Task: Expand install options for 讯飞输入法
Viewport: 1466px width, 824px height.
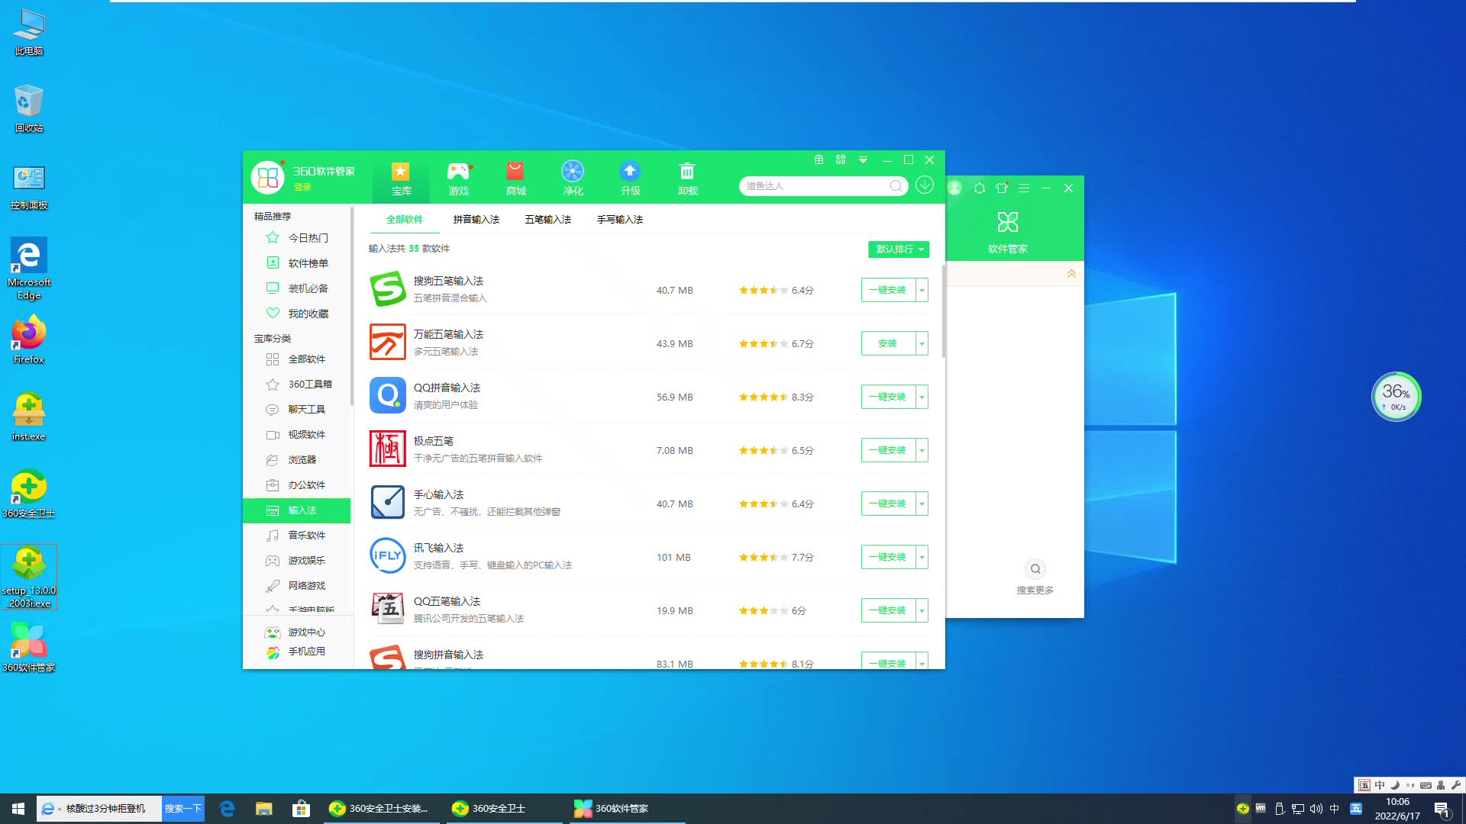Action: tap(922, 557)
